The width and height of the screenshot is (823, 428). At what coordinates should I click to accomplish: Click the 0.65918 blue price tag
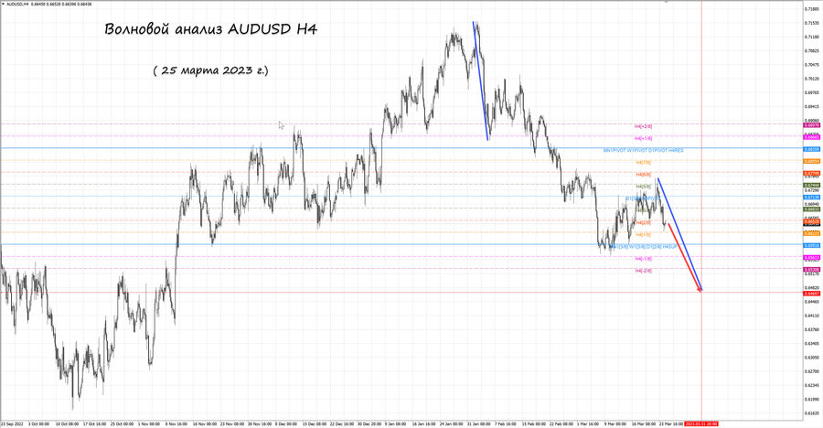coord(812,245)
